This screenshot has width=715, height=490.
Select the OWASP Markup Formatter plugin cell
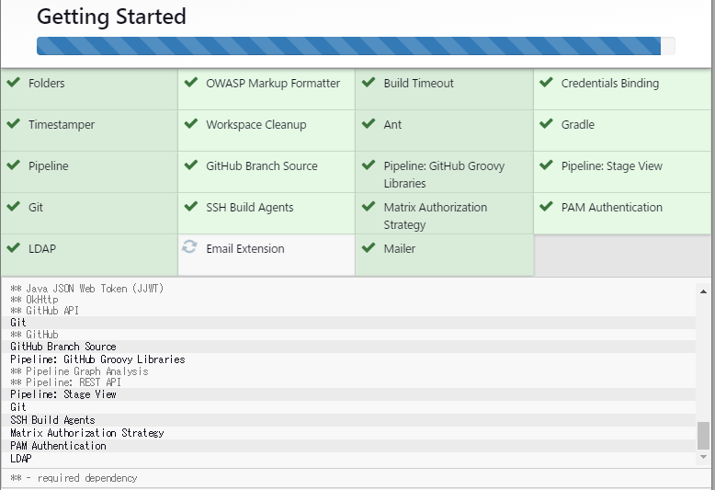[x=267, y=89]
